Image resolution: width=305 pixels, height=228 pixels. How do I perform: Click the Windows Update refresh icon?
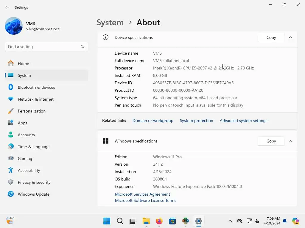pos(11,194)
